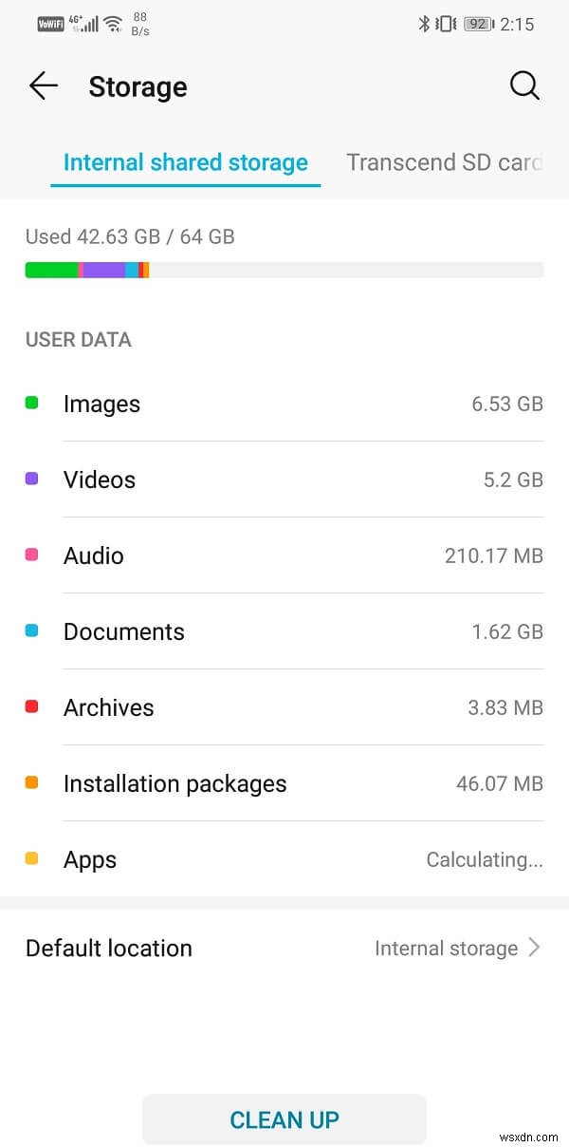This screenshot has height=1147, width=569.
Task: Select the green Images category dot
Action: click(31, 403)
